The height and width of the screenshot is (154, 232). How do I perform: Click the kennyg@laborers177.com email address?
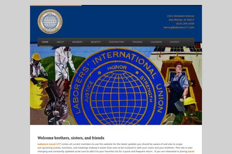[179, 27]
